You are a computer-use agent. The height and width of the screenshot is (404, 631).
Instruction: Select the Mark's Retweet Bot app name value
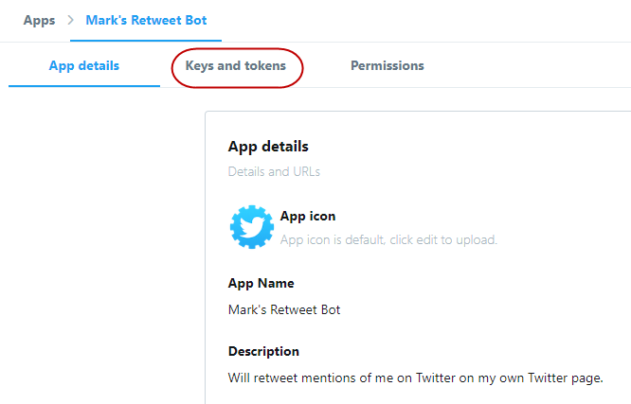[284, 309]
